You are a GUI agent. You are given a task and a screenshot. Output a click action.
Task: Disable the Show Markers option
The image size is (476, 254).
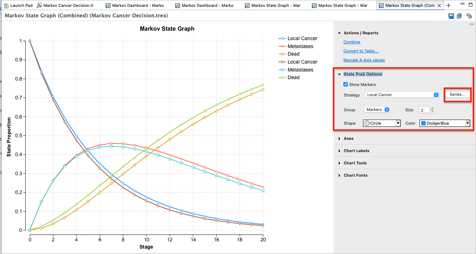click(346, 84)
